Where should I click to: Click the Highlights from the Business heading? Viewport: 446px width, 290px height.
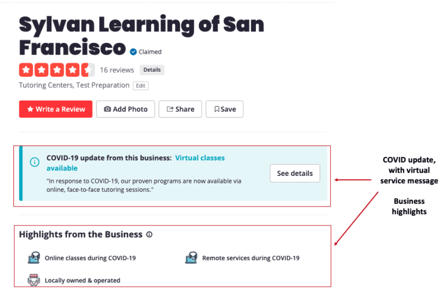pyautogui.click(x=81, y=234)
